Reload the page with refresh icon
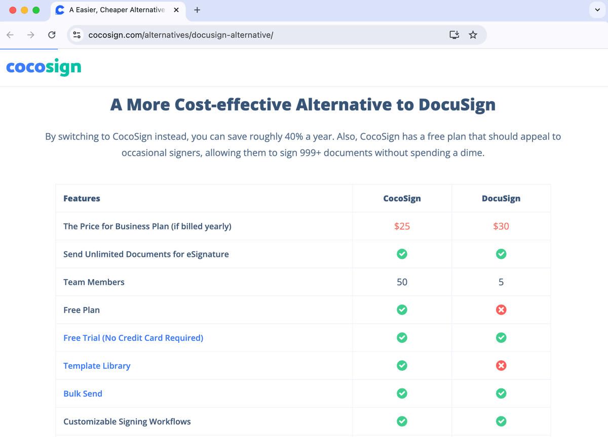Viewport: 608px width, 437px height. coord(52,35)
